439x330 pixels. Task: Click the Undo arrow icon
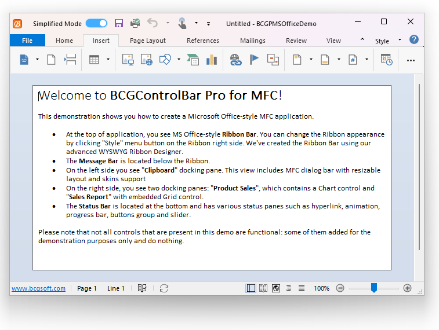[153, 23]
